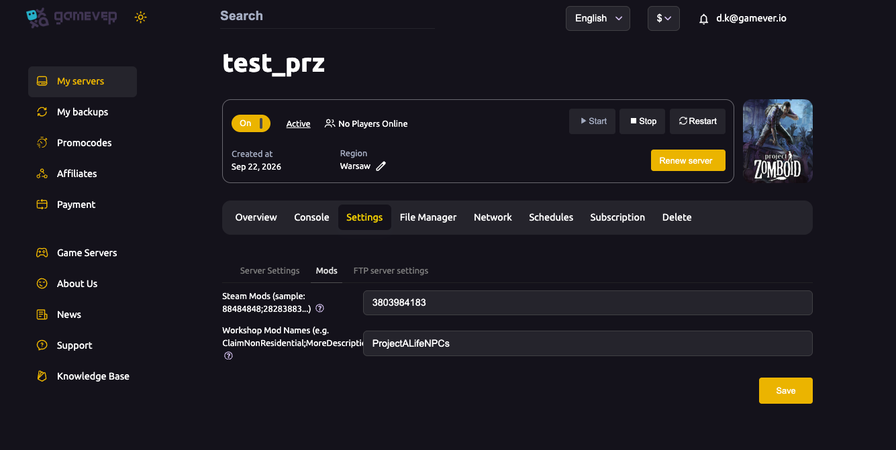Click the Project Zomboid game thumbnail
The image size is (896, 450).
point(778,141)
